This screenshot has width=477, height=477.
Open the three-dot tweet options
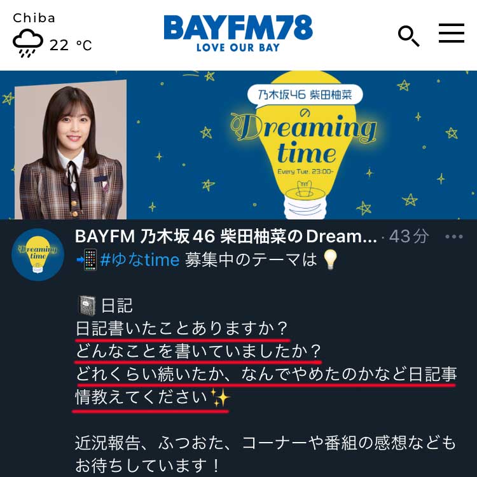click(x=454, y=237)
